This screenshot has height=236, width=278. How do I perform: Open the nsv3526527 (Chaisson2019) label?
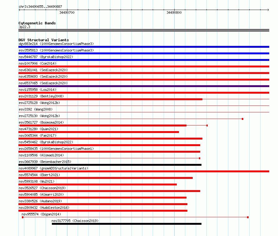[x=42, y=188]
